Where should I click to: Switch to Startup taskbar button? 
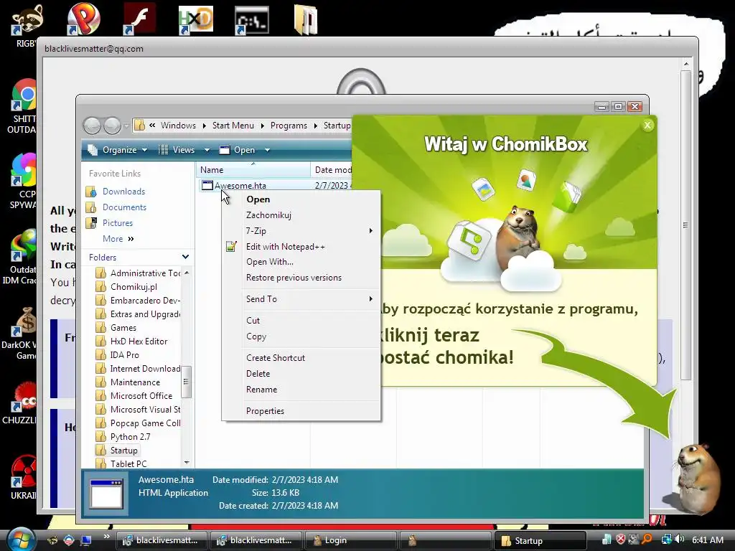tap(540, 540)
